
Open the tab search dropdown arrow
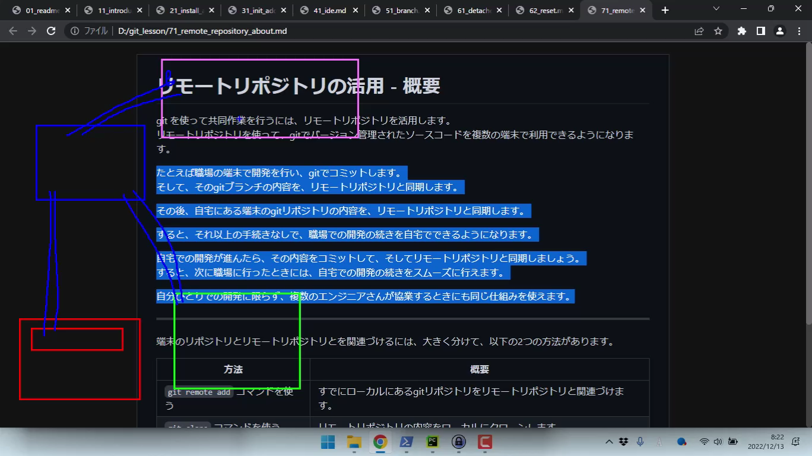[716, 9]
